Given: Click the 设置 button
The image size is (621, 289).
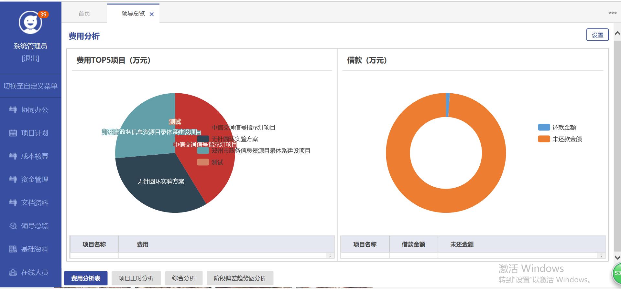Looking at the screenshot, I should pyautogui.click(x=597, y=35).
